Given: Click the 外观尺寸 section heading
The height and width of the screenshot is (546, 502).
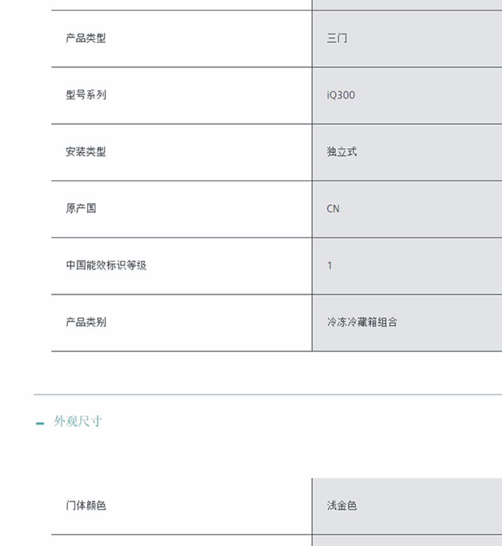Looking at the screenshot, I should 78,421.
